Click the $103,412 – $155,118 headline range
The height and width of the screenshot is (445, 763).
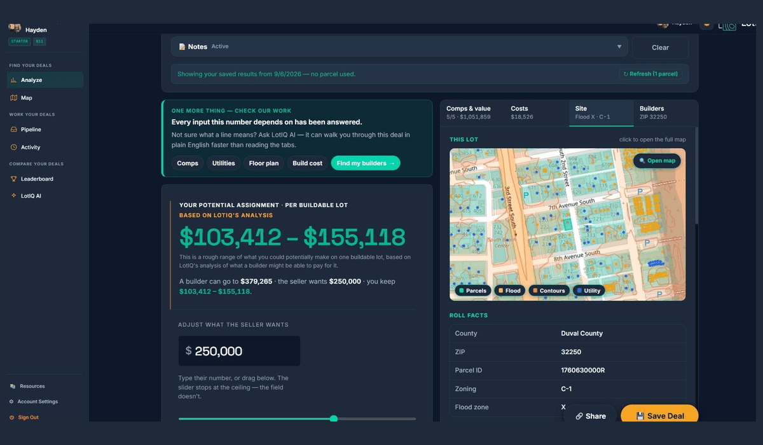pyautogui.click(x=292, y=237)
